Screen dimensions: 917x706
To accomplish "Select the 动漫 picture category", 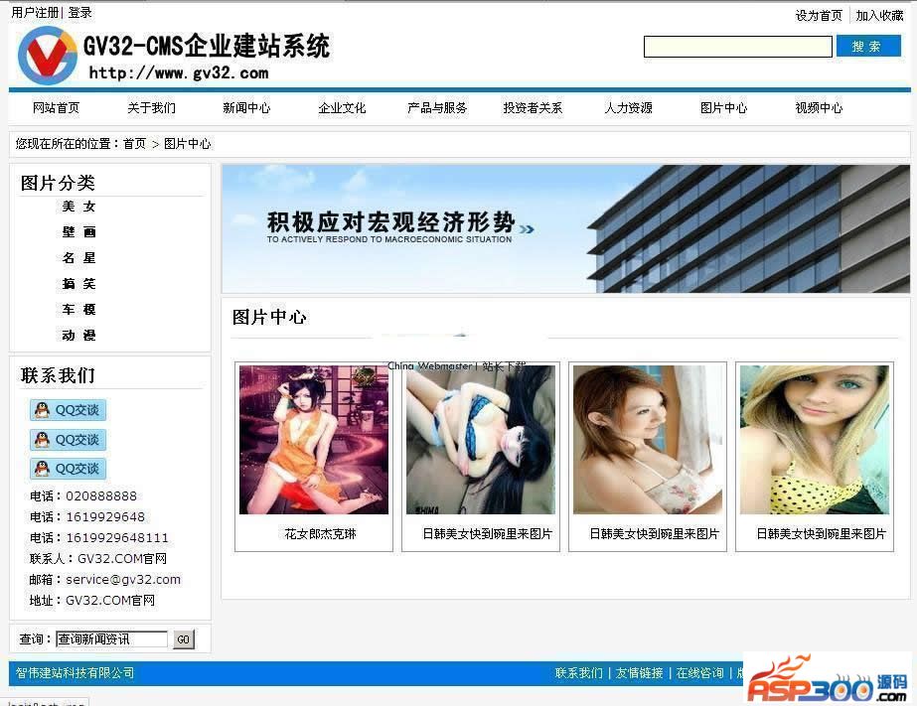I will pyautogui.click(x=78, y=335).
